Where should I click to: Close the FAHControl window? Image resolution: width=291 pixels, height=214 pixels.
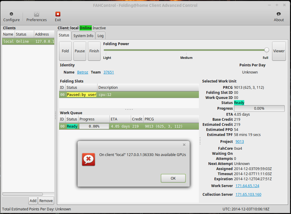point(284,5)
